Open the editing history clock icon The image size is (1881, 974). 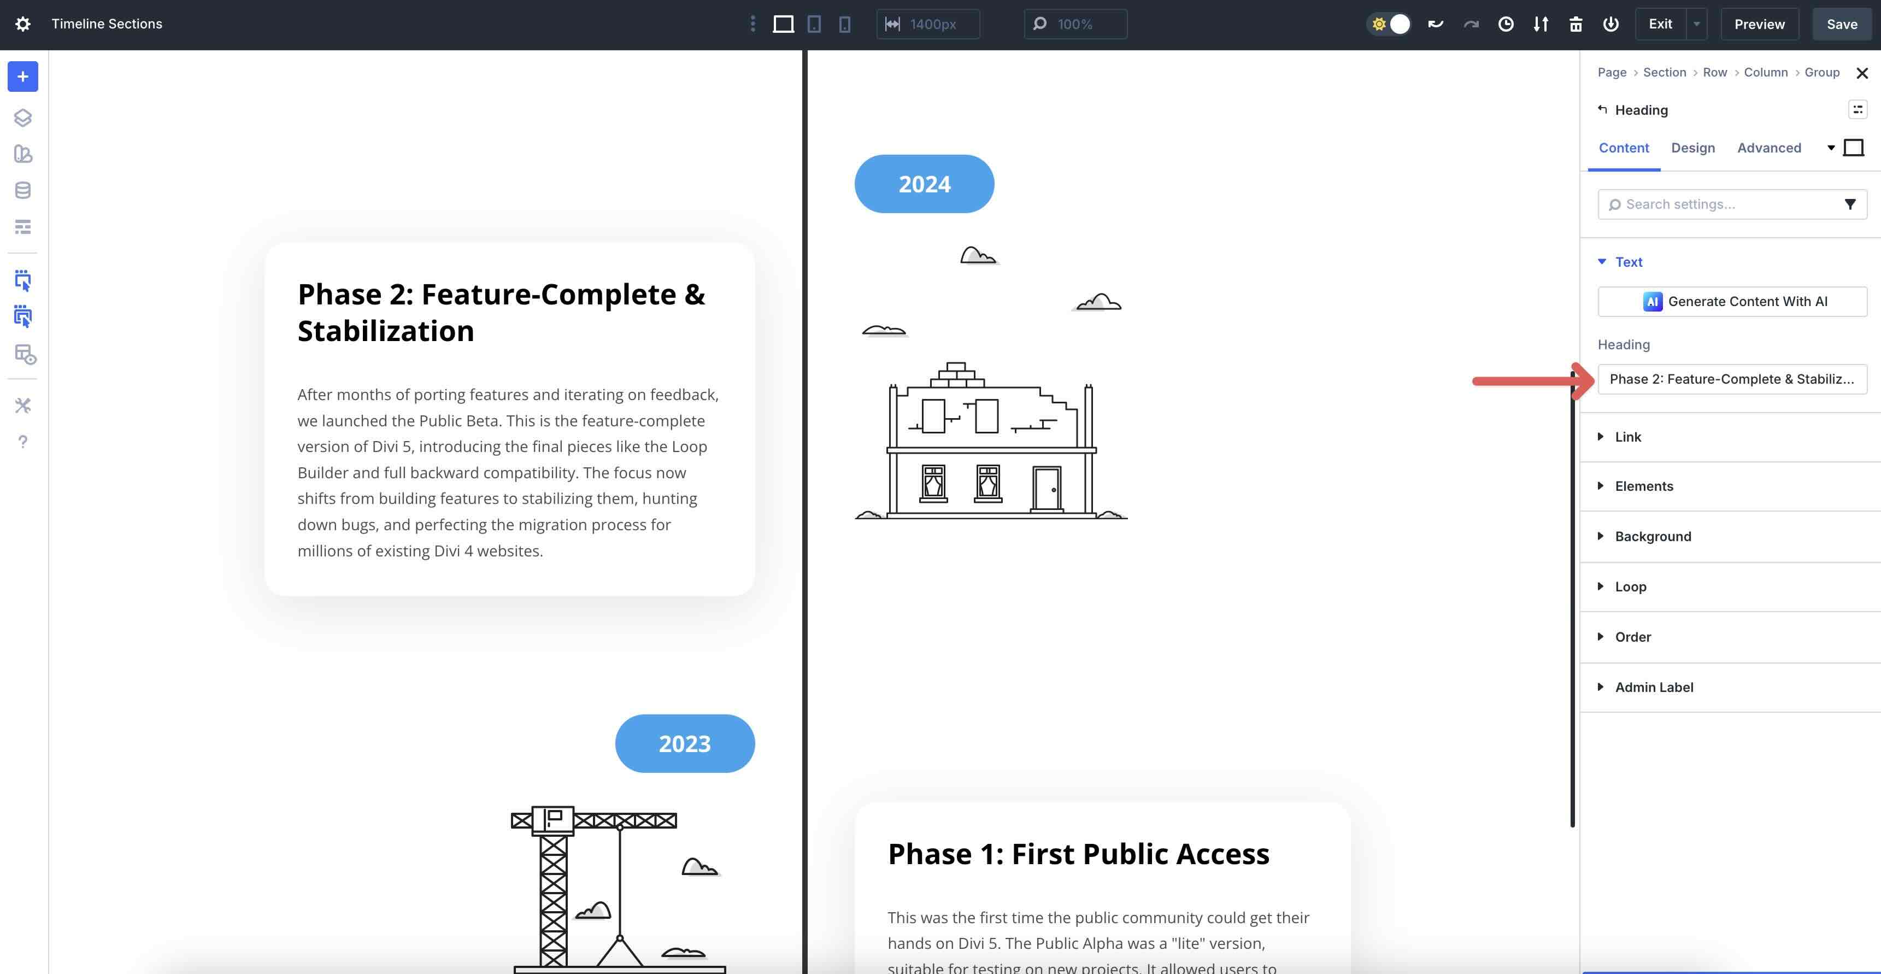coord(1506,24)
